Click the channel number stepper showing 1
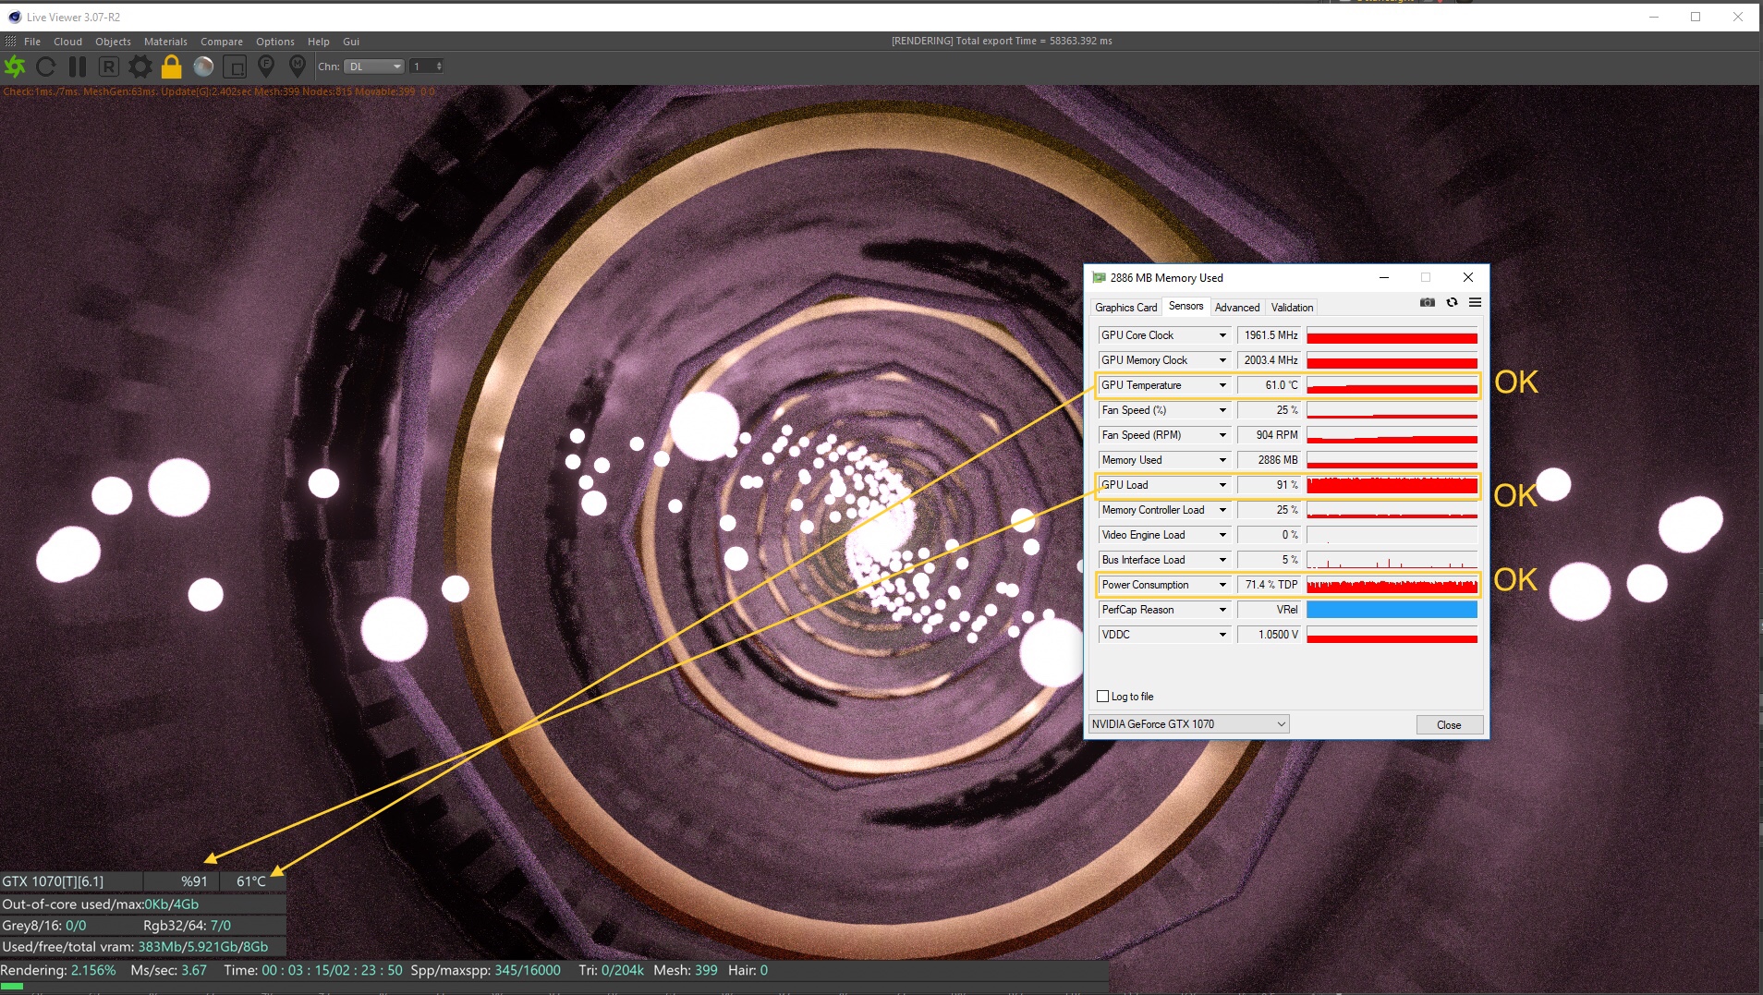This screenshot has height=995, width=1763. click(427, 67)
